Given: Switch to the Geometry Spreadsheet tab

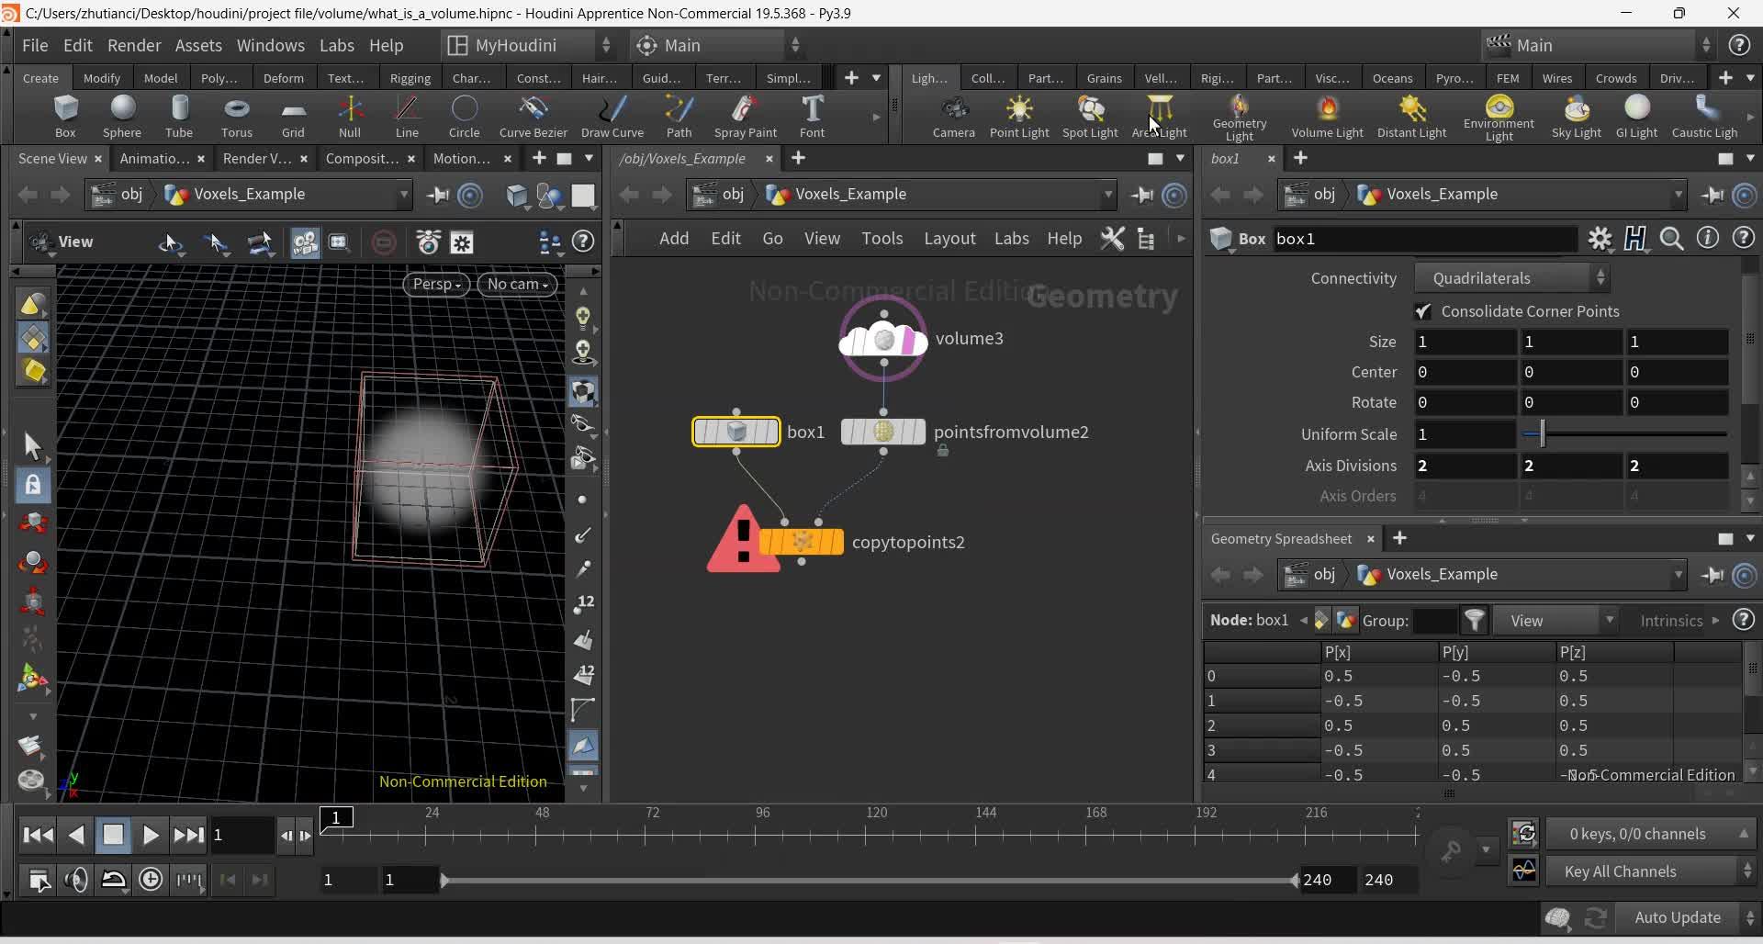Looking at the screenshot, I should click(1281, 539).
